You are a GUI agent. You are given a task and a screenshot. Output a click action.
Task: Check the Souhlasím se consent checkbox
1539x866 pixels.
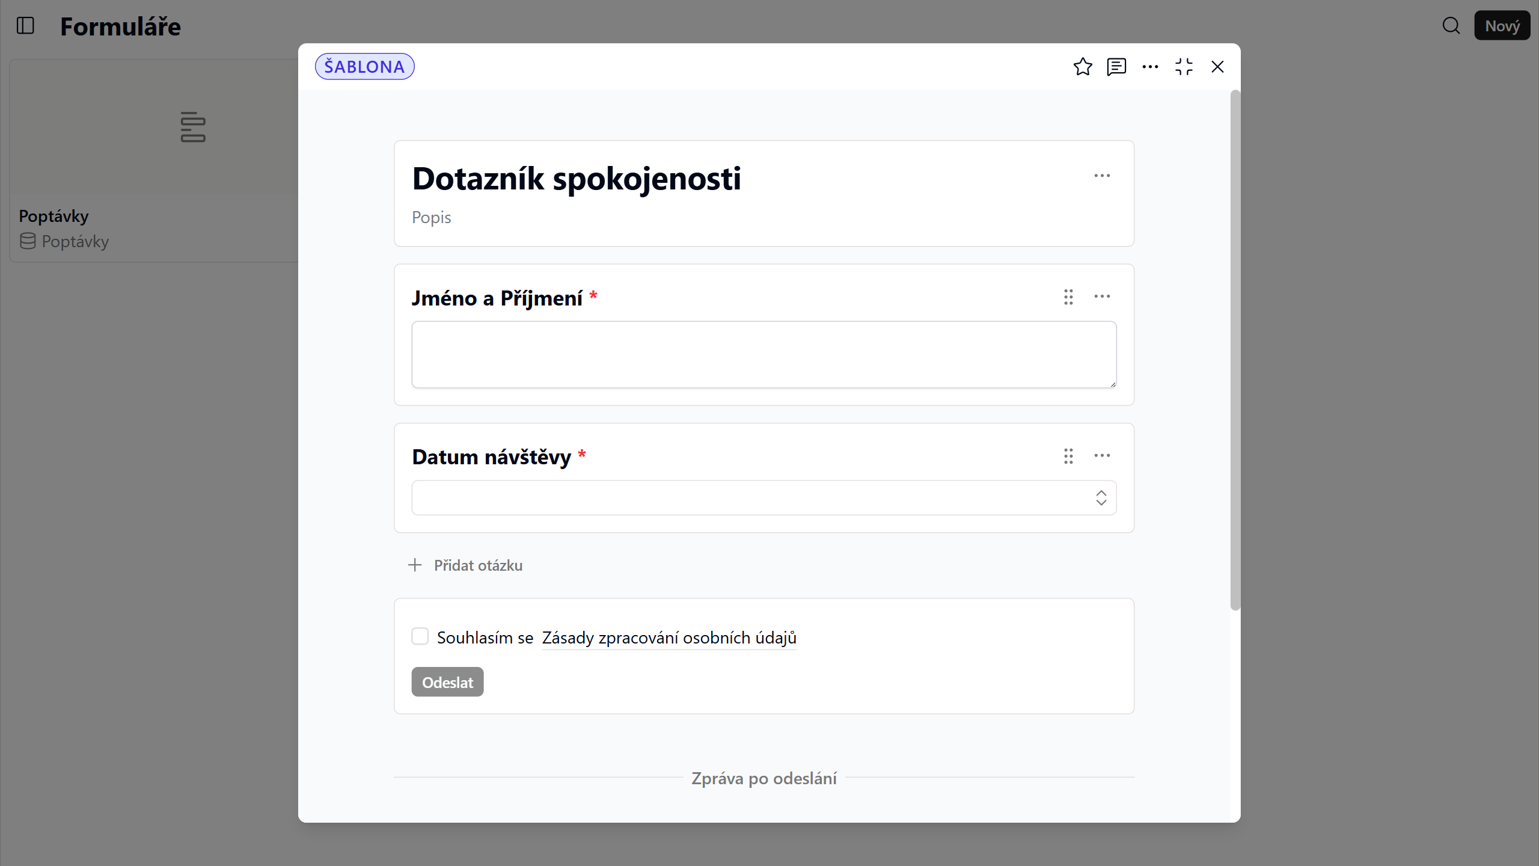coord(420,636)
